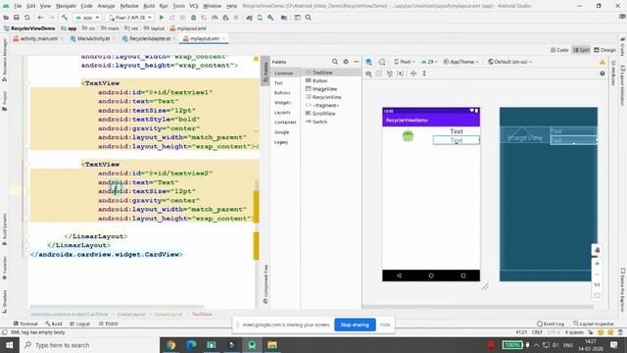Open the Refactor menu

[129, 6]
